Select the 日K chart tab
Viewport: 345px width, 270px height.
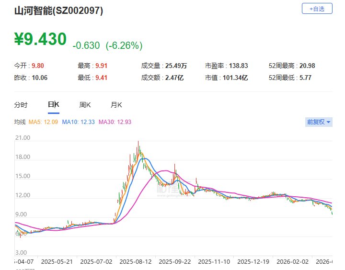[53, 105]
